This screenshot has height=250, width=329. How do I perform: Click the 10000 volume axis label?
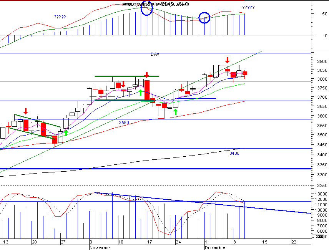pyautogui.click(x=321, y=210)
